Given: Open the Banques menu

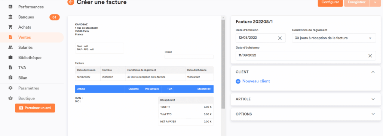Looking at the screenshot, I should (x=26, y=17).
